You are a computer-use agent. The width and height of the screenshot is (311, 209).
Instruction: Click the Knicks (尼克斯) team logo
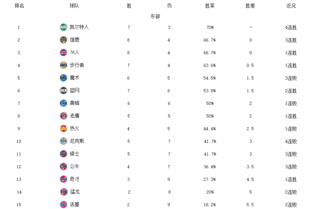tap(63, 141)
